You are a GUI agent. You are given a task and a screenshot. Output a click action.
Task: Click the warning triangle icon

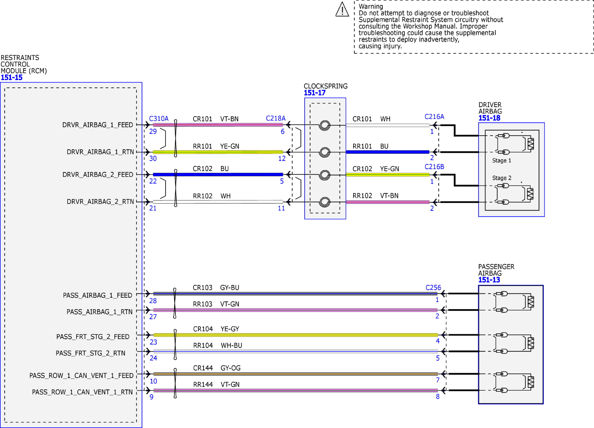342,9
